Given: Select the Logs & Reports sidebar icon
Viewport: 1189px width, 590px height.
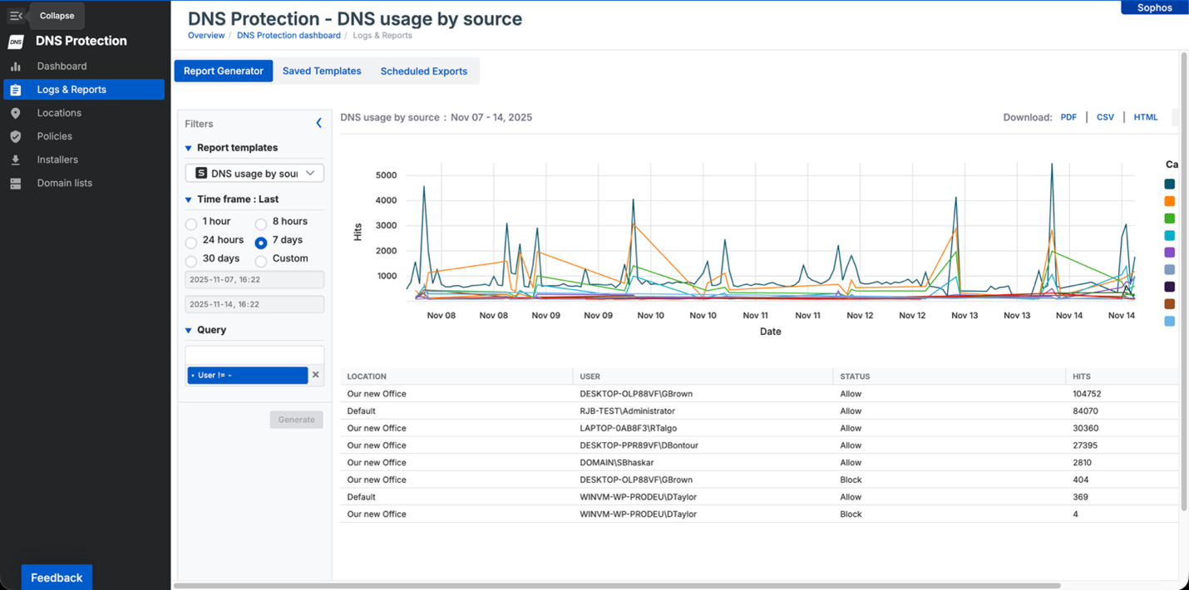Looking at the screenshot, I should pyautogui.click(x=16, y=89).
